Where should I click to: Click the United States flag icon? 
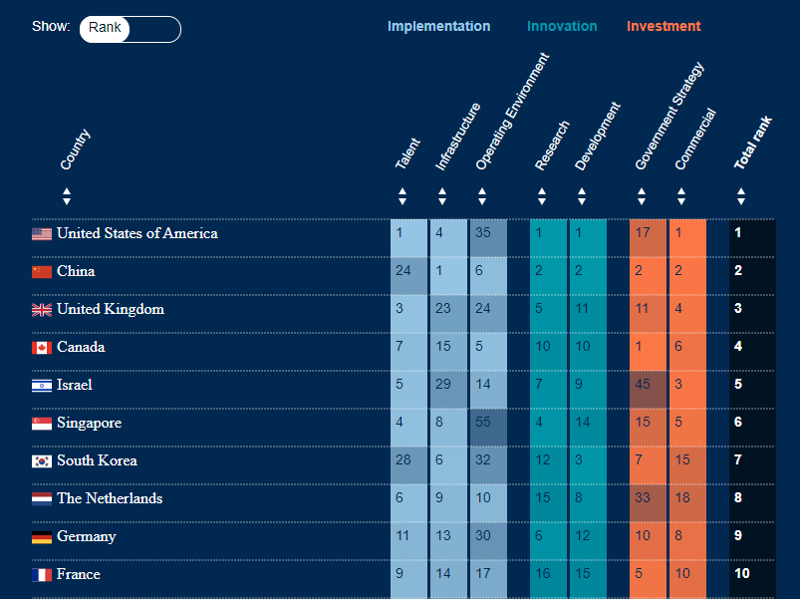[x=40, y=233]
